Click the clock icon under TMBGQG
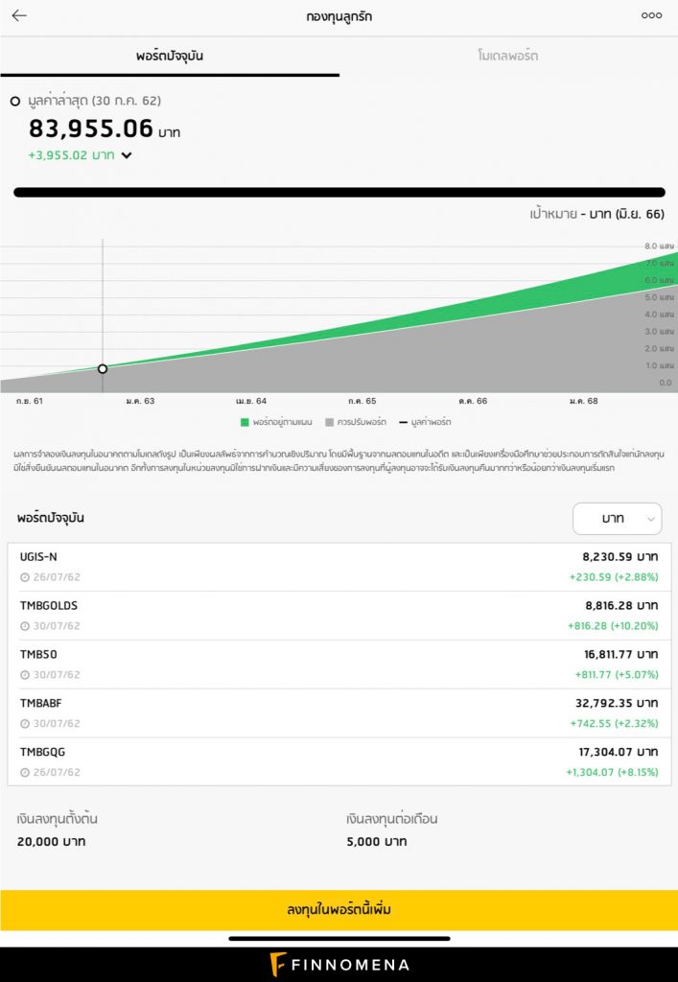This screenshot has height=982, width=678. point(25,773)
